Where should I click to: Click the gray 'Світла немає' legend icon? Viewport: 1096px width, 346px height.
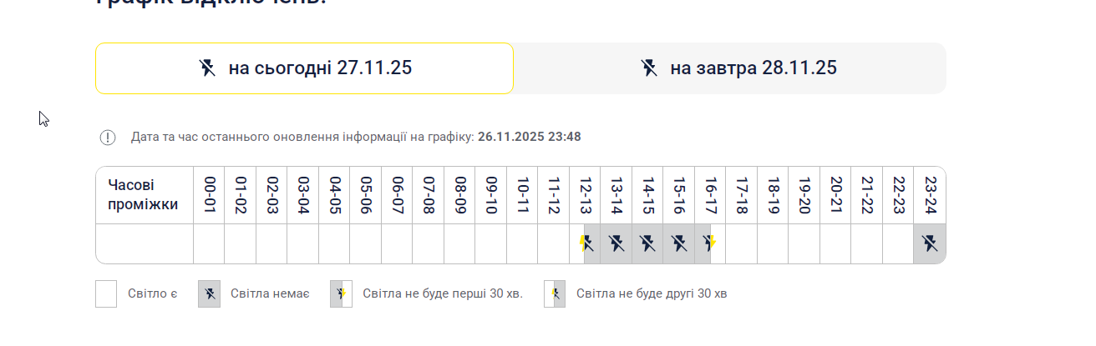[x=209, y=293]
